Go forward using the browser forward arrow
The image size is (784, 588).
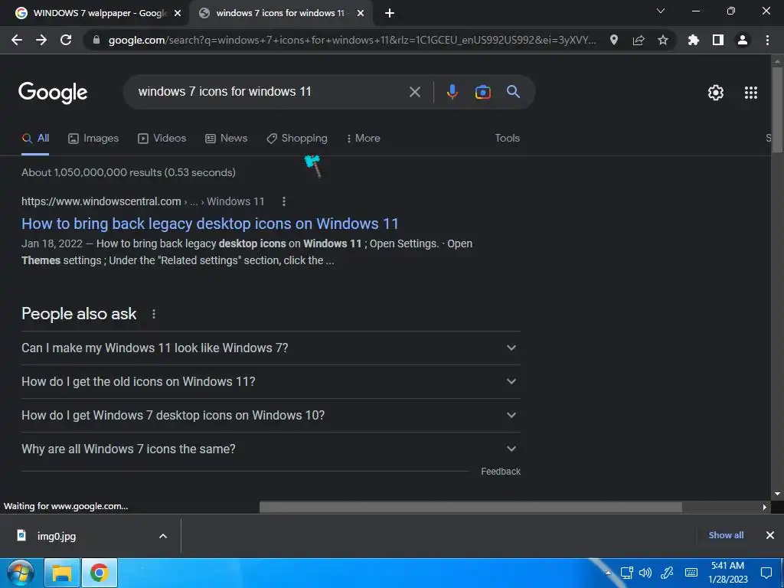[41, 40]
